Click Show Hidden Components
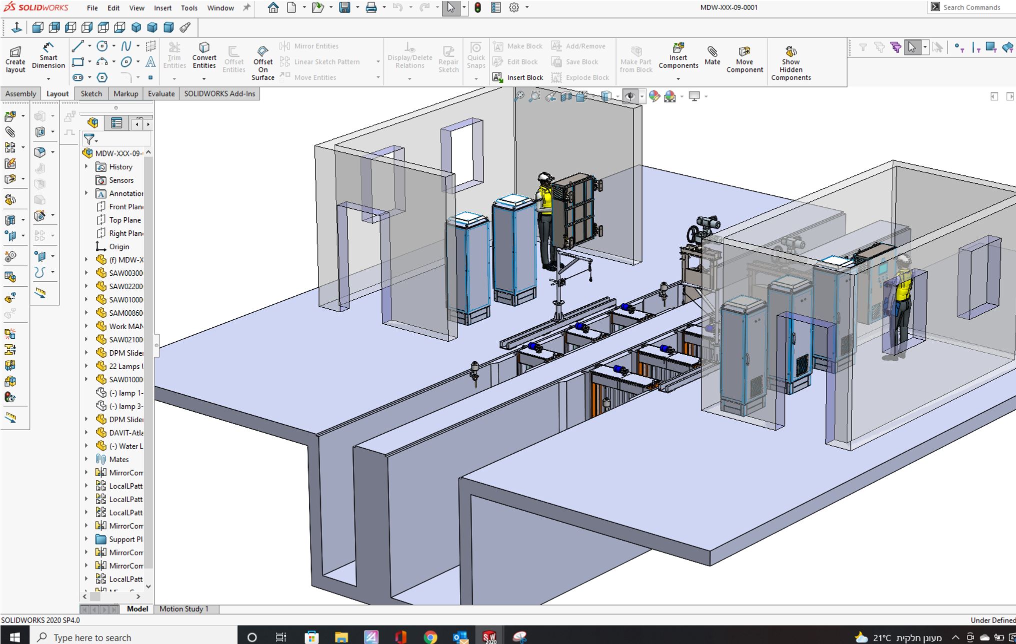This screenshot has height=644, width=1016. (x=790, y=63)
